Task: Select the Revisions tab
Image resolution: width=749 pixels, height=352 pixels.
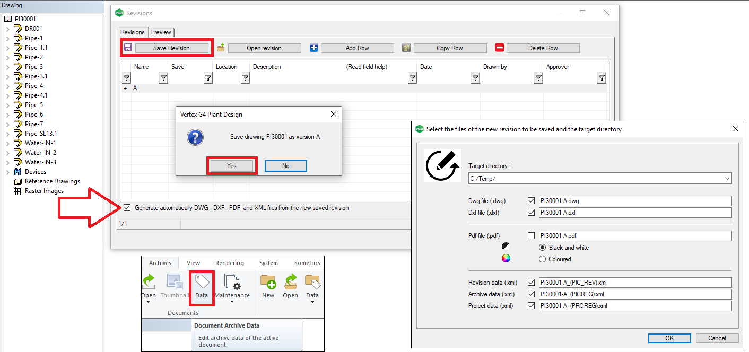Action: (x=133, y=32)
